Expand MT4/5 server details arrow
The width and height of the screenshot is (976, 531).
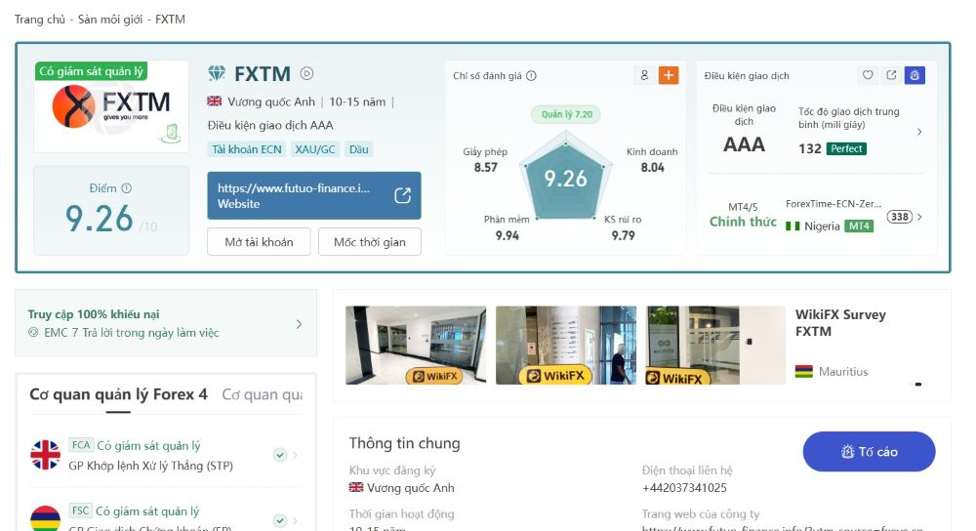[x=919, y=218]
